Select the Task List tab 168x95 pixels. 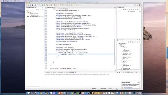pos(121,7)
